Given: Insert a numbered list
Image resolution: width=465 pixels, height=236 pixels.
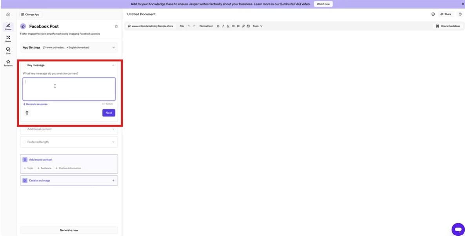Looking at the screenshot, I should pyautogui.click(x=238, y=26).
